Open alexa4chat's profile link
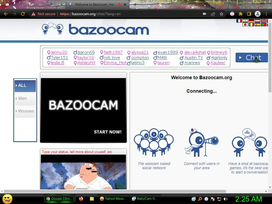272x204 pixels. coord(195,52)
